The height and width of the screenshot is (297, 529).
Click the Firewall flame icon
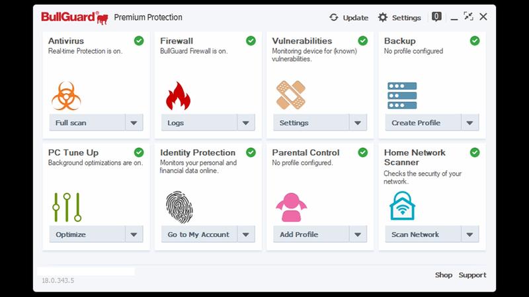click(178, 96)
